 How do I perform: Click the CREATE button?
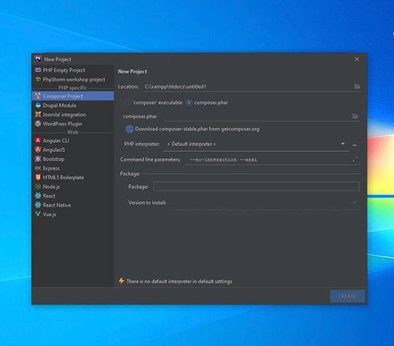347,296
